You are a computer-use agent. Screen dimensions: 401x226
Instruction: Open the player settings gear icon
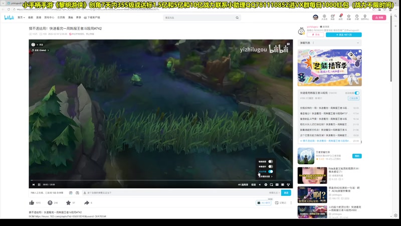point(266,184)
